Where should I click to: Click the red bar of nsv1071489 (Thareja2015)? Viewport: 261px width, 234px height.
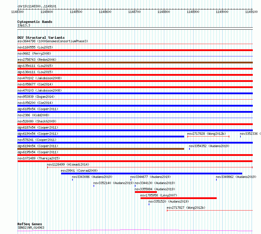point(135,161)
